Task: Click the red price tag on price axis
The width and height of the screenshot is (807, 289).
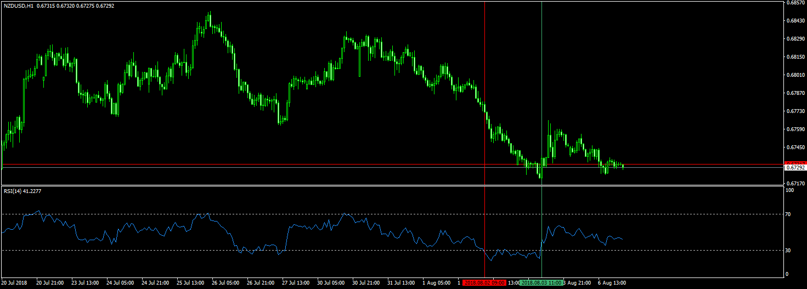Action: [795, 163]
